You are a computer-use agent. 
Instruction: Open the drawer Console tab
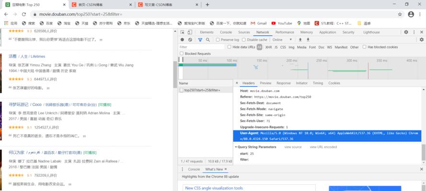tap(194, 169)
